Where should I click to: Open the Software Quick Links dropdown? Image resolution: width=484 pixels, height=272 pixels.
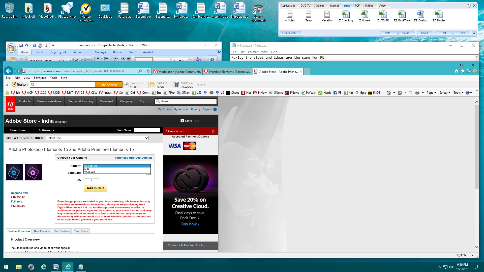pyautogui.click(x=97, y=138)
